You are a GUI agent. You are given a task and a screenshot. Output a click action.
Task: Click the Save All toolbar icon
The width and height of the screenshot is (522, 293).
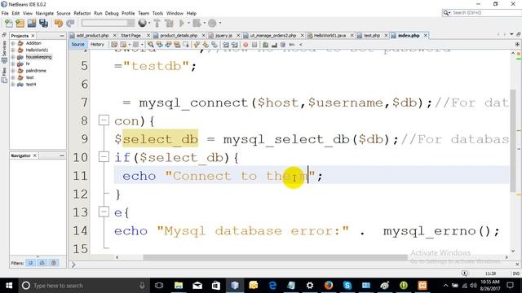click(43, 24)
